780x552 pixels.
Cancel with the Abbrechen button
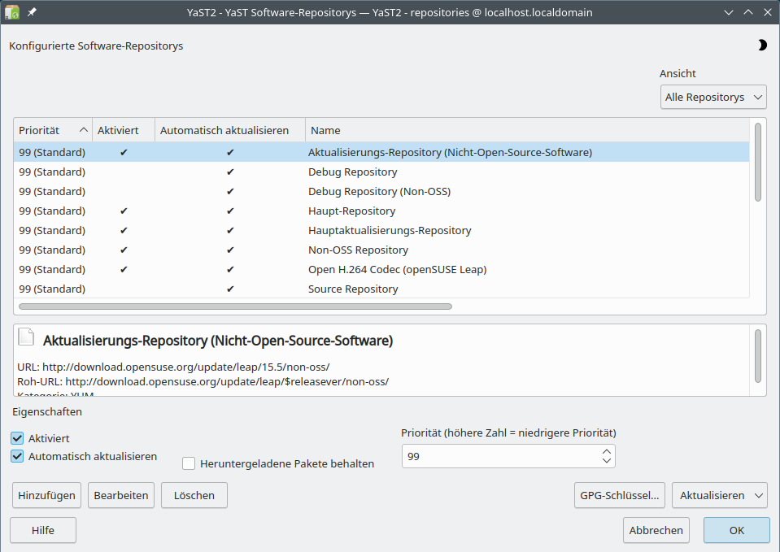[x=656, y=530]
